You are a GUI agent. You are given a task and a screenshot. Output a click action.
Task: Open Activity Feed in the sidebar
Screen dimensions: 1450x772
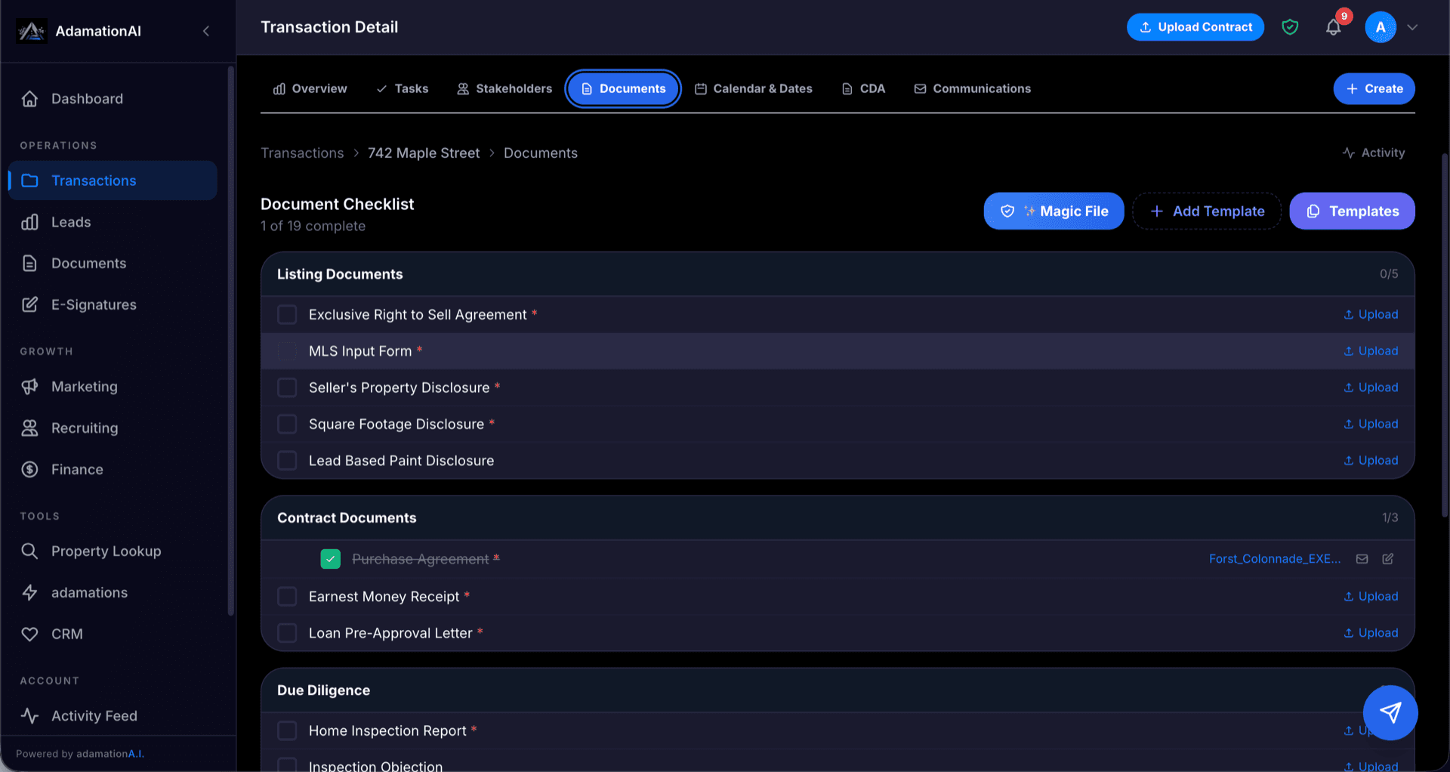pos(113,716)
